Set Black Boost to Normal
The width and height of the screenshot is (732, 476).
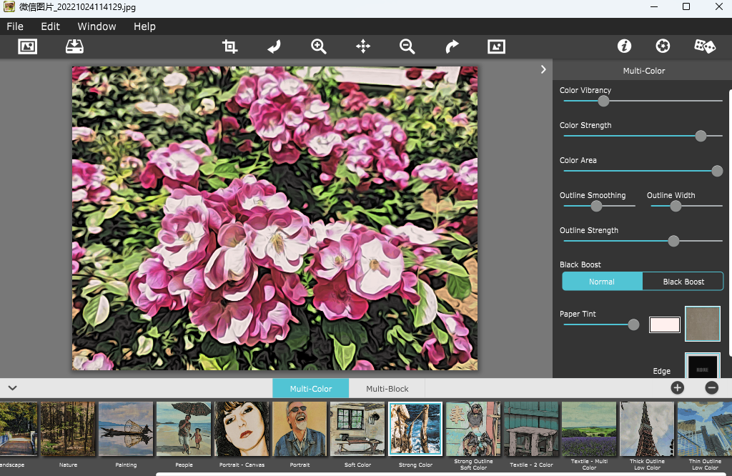click(602, 282)
